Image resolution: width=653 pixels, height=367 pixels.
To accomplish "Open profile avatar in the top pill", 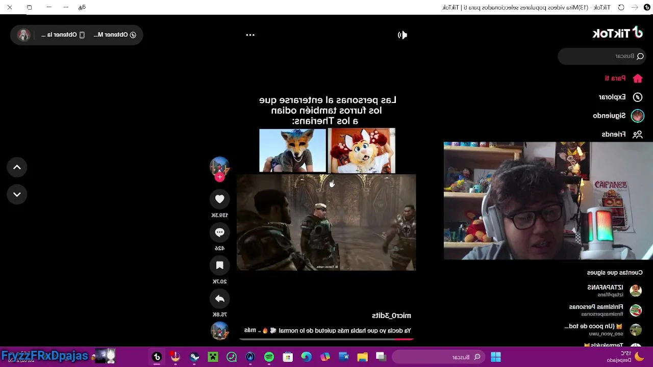I will click(23, 35).
